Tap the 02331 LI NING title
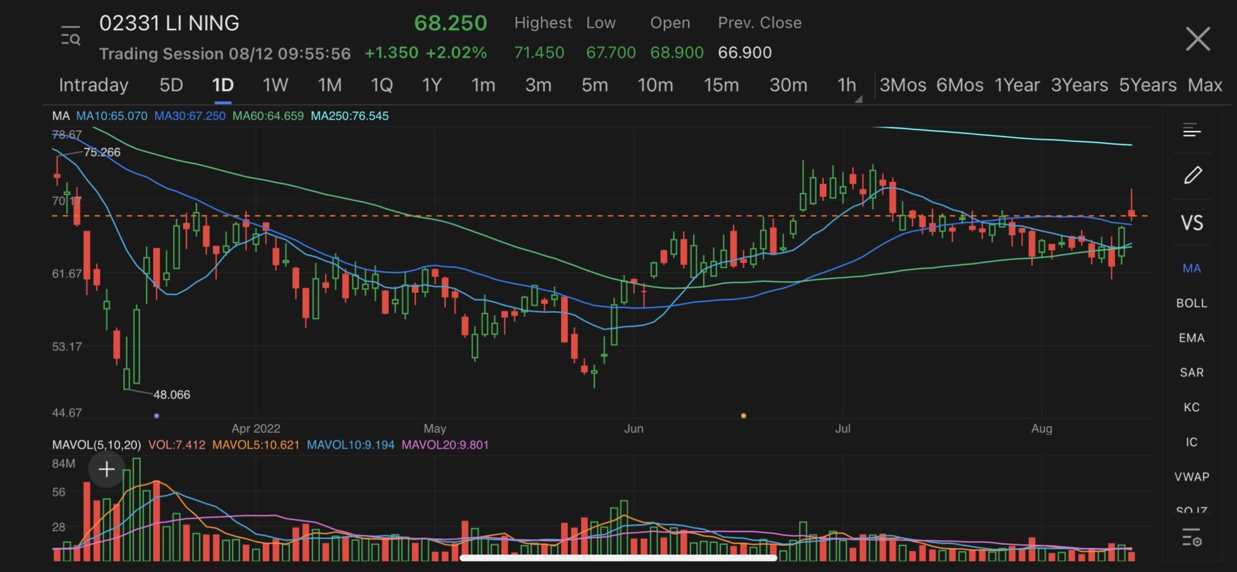The height and width of the screenshot is (572, 1237). (169, 23)
